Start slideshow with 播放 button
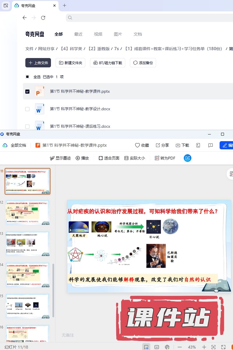Screen dimensions: 233x350 point(82,158)
